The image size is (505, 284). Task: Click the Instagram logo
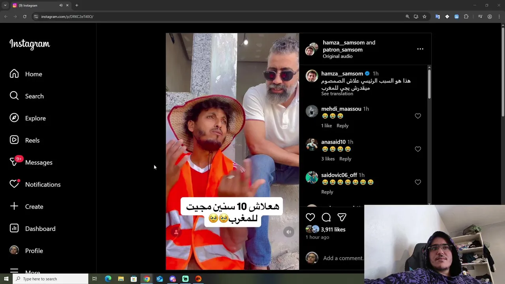click(x=30, y=44)
